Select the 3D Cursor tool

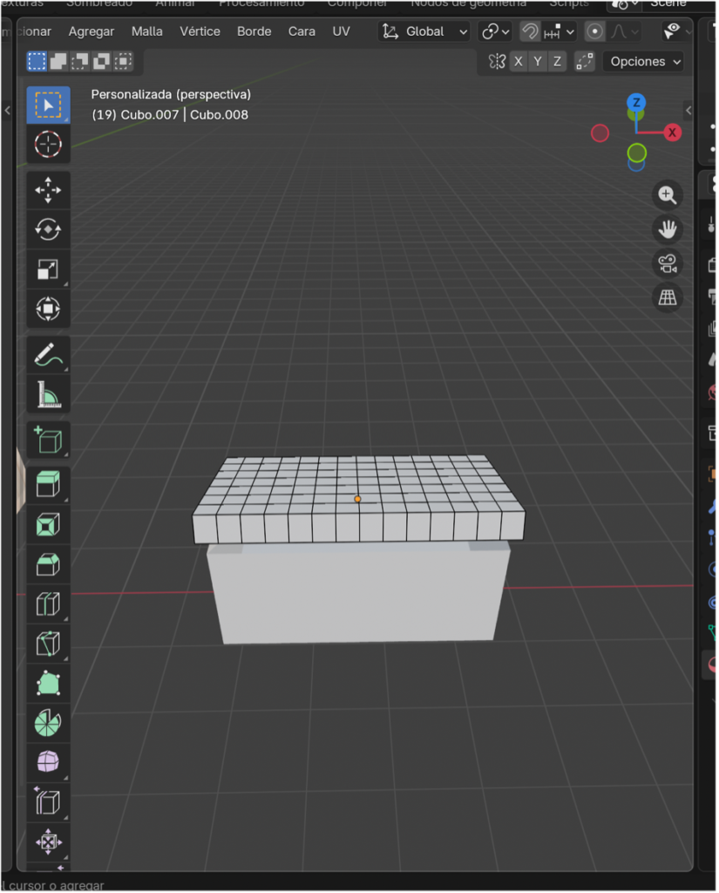pos(48,144)
